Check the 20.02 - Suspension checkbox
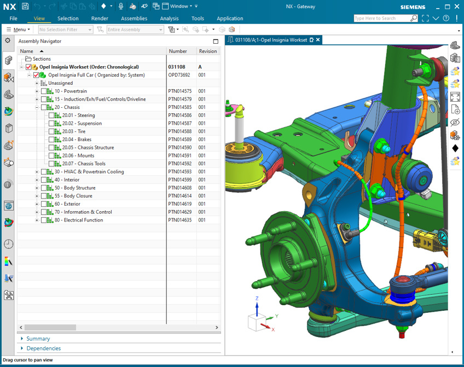Screen dimensions: 464x367 pyautogui.click(x=51, y=124)
